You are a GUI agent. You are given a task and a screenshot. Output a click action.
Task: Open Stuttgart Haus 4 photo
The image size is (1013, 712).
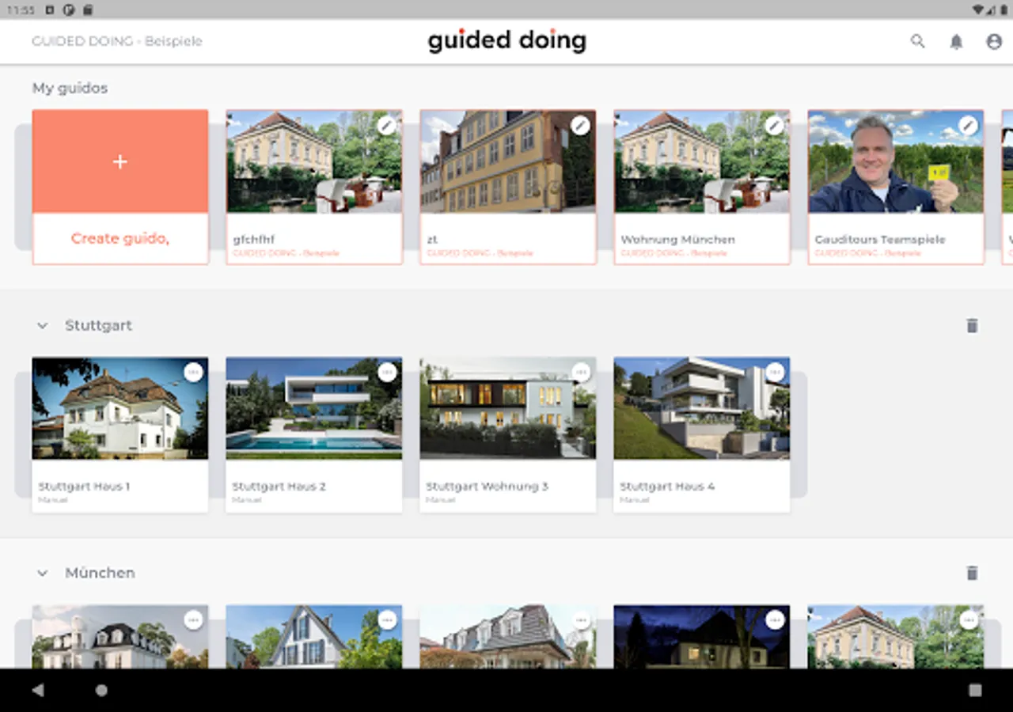coord(702,408)
